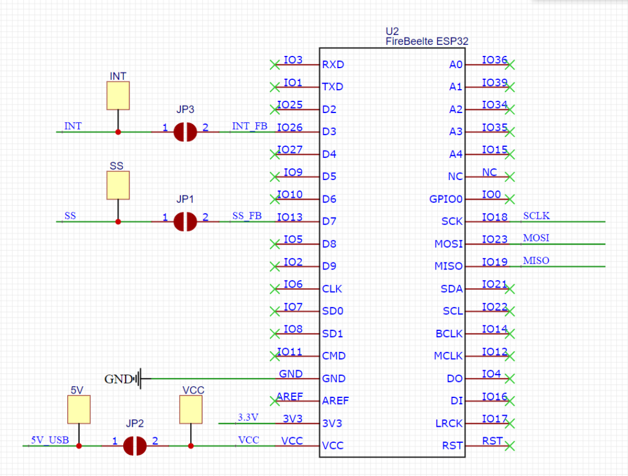Click the JP3 designator label
The image size is (628, 476).
[x=185, y=109]
